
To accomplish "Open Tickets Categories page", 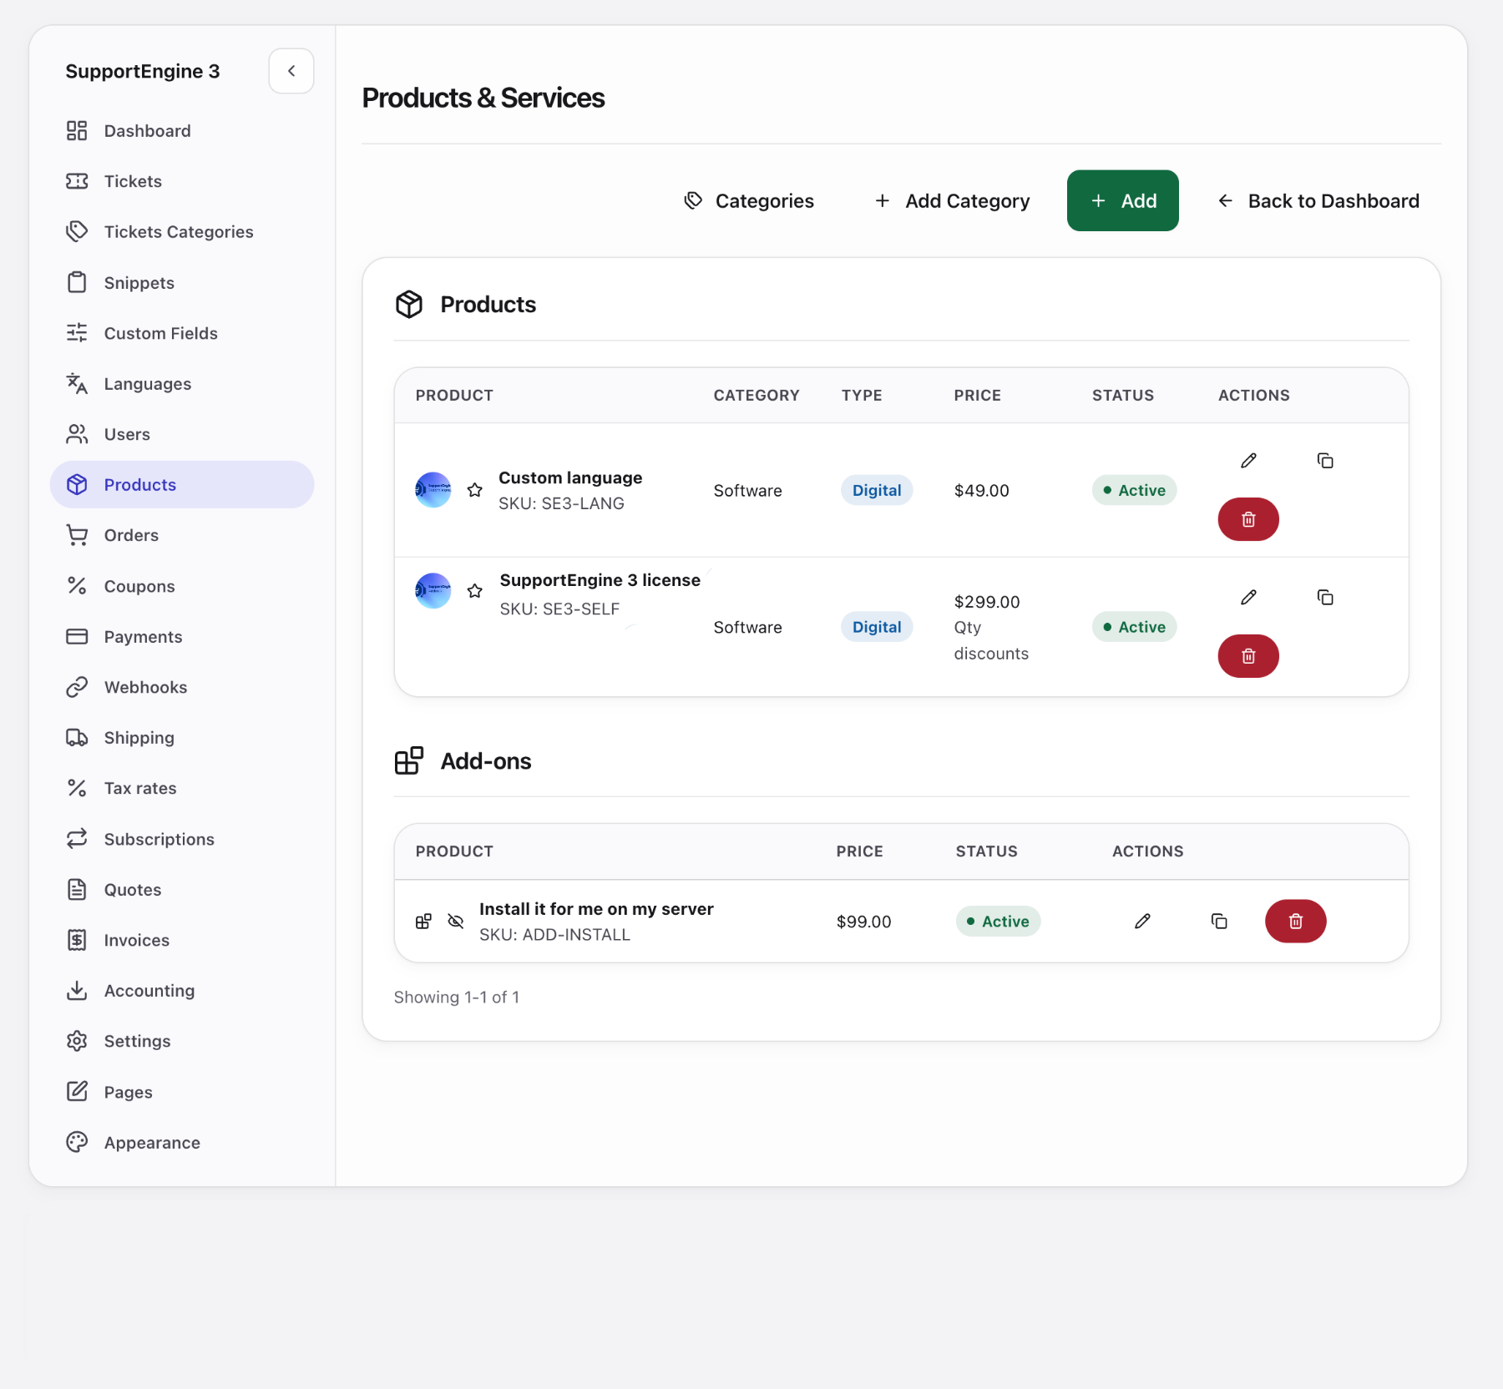I will tap(182, 232).
